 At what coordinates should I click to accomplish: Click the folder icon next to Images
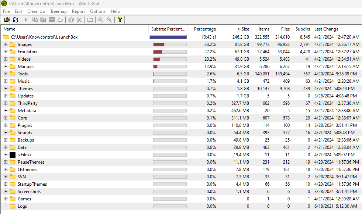point(13,44)
